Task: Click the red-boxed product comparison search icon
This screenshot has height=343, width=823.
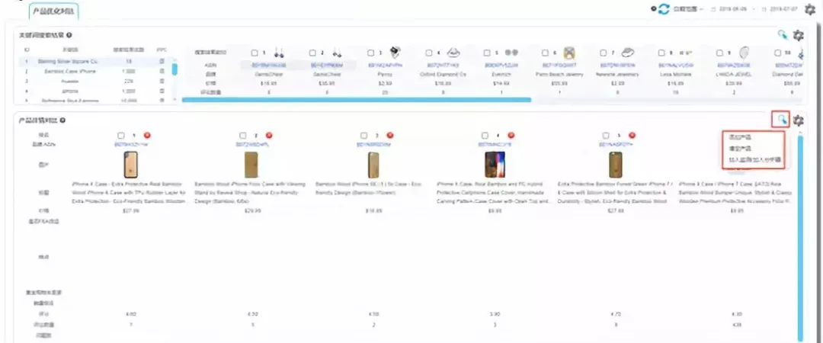Action: (781, 120)
